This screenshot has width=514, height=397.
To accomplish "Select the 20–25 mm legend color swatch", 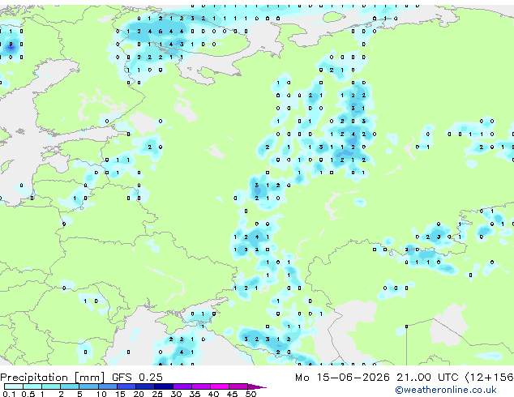I will click(144, 386).
